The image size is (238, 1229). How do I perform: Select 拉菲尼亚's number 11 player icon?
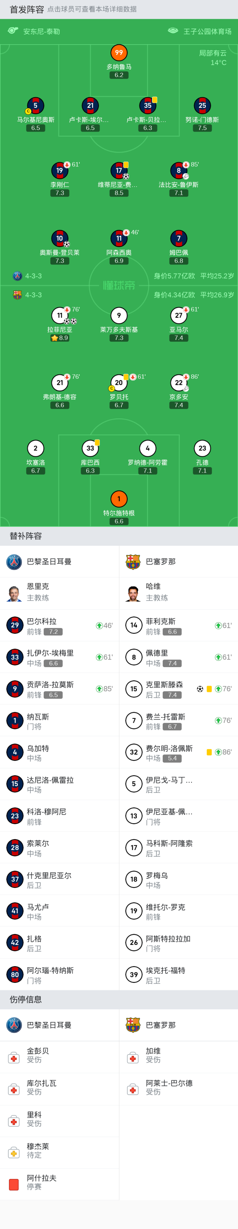[x=59, y=315]
